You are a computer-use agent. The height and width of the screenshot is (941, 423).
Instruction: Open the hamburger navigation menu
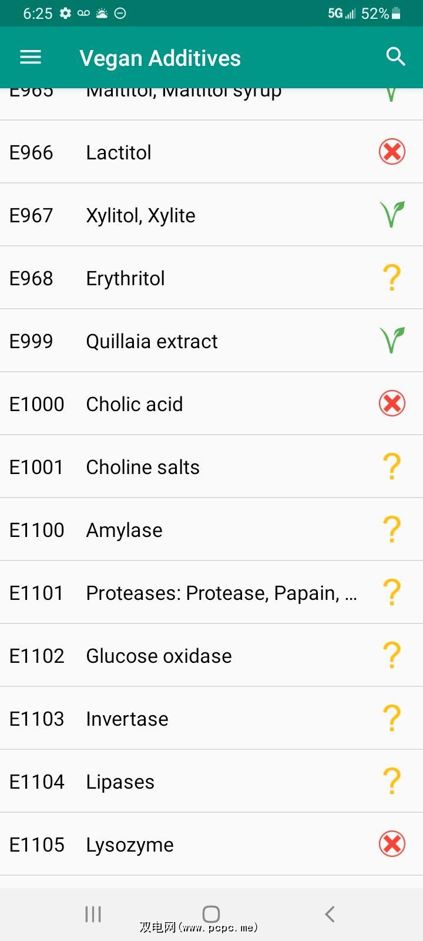click(31, 57)
